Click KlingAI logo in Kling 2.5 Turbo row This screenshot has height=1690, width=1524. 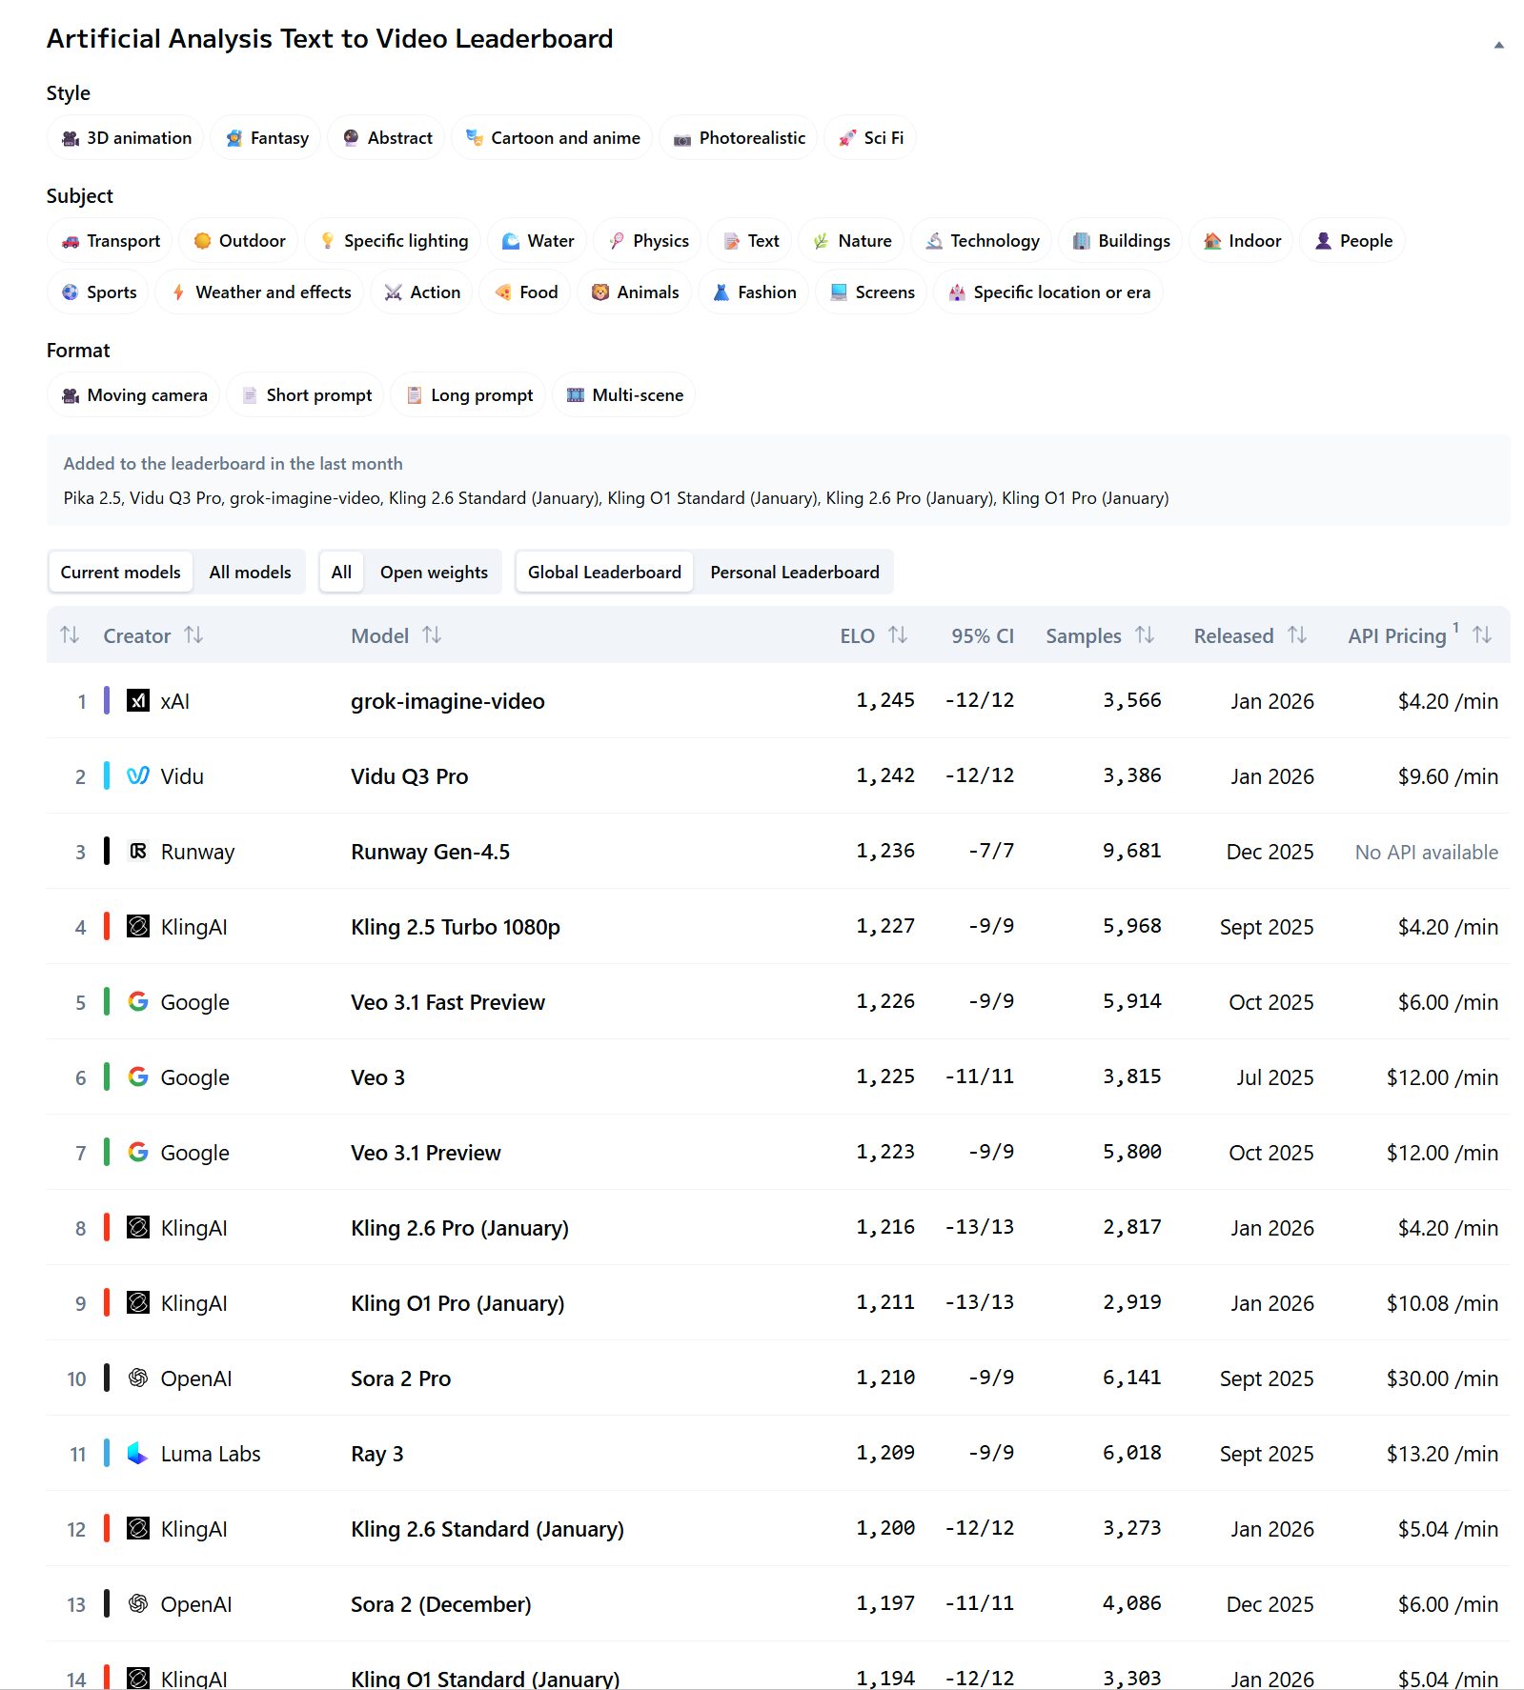tap(138, 927)
